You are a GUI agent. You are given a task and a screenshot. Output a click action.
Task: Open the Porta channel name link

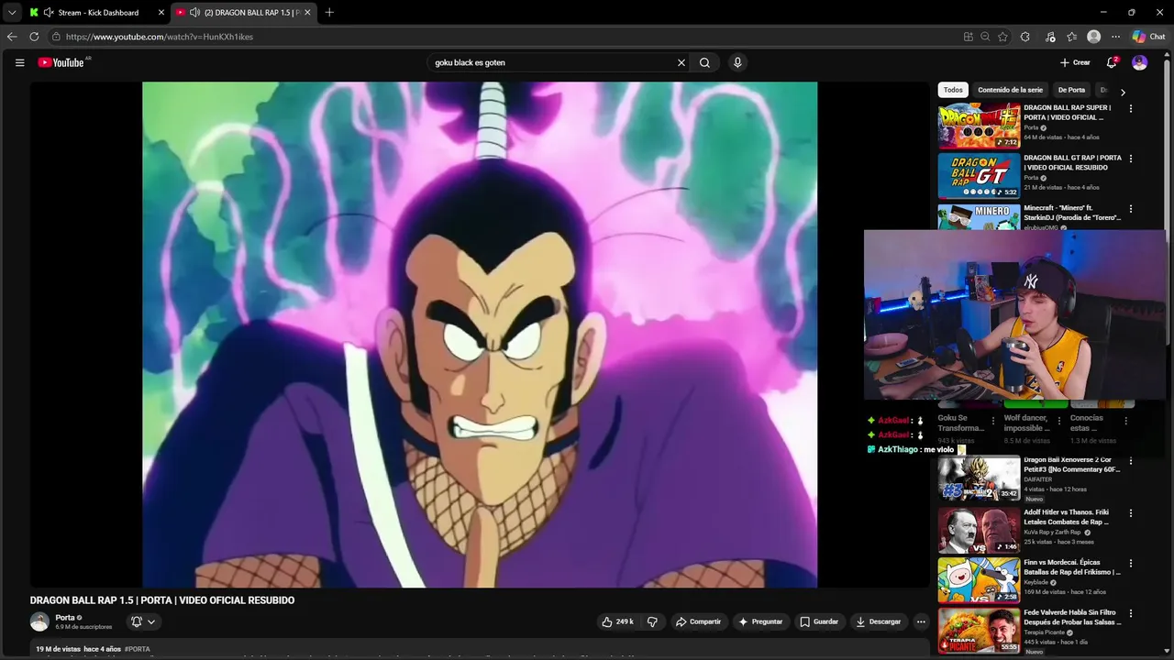point(65,618)
